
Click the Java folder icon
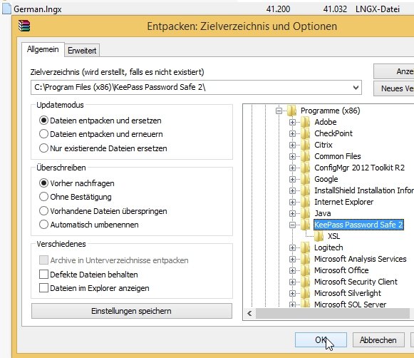pyautogui.click(x=306, y=213)
